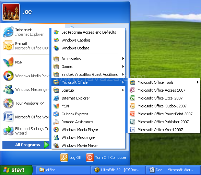201x175 pixels.
Task: Click the Startup folder icon
Action: pos(56,90)
